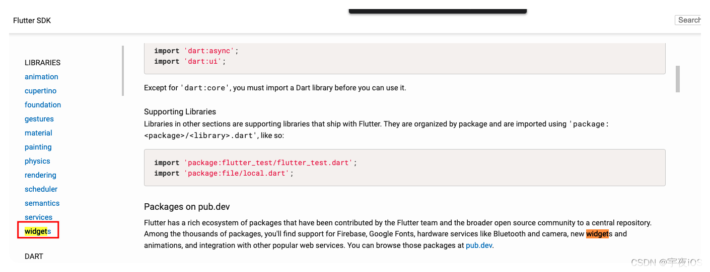Image resolution: width=710 pixels, height=272 pixels.
Task: Select the material library link
Action: point(38,133)
